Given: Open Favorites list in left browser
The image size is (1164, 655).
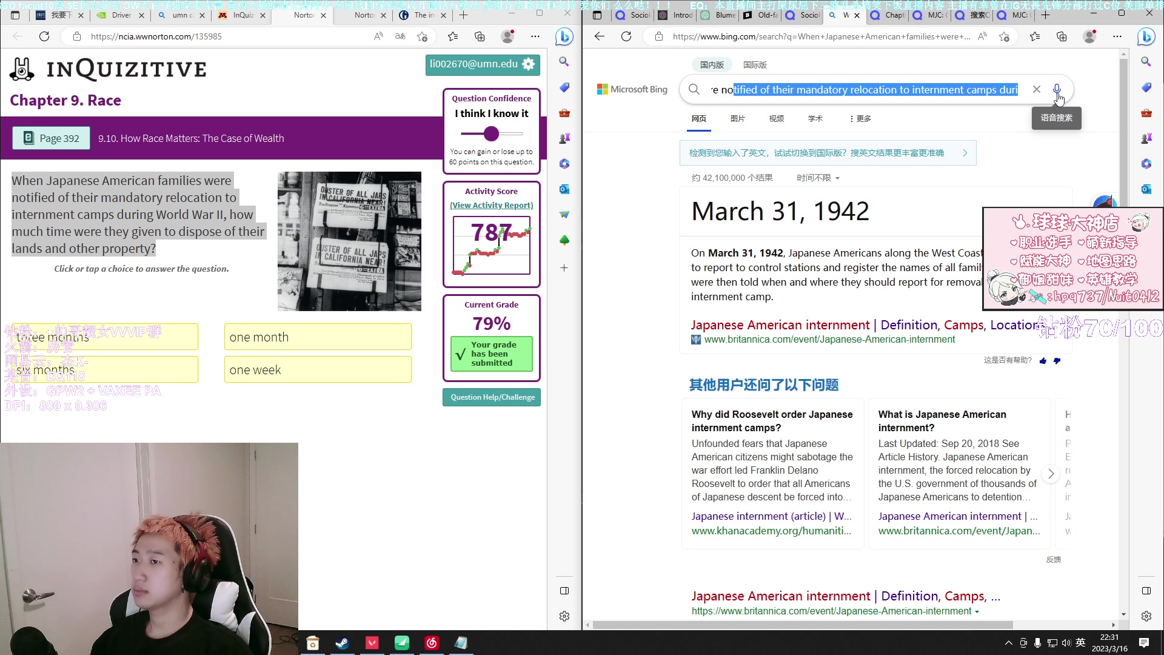Looking at the screenshot, I should click(x=453, y=36).
